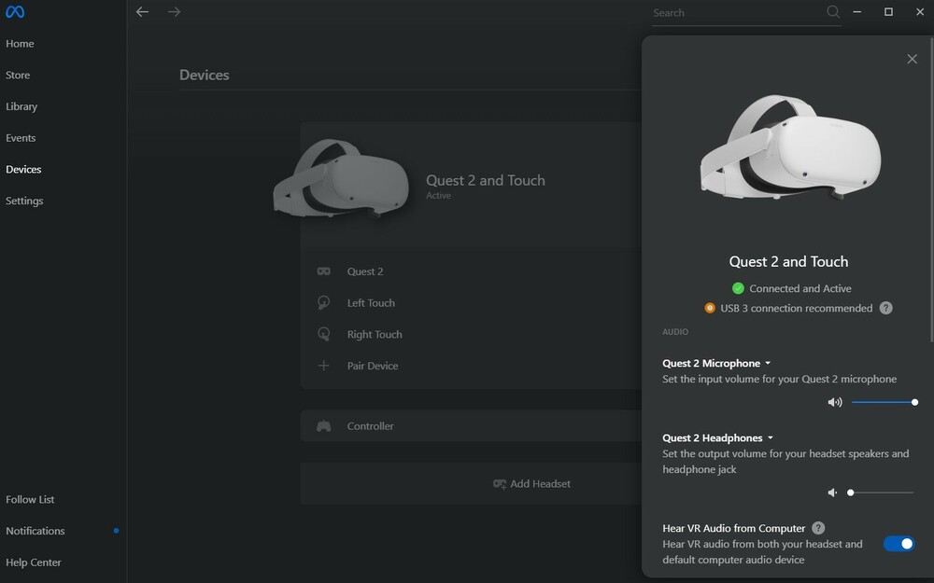The width and height of the screenshot is (934, 583).
Task: Click the Hear VR Audio help icon
Action: point(818,528)
